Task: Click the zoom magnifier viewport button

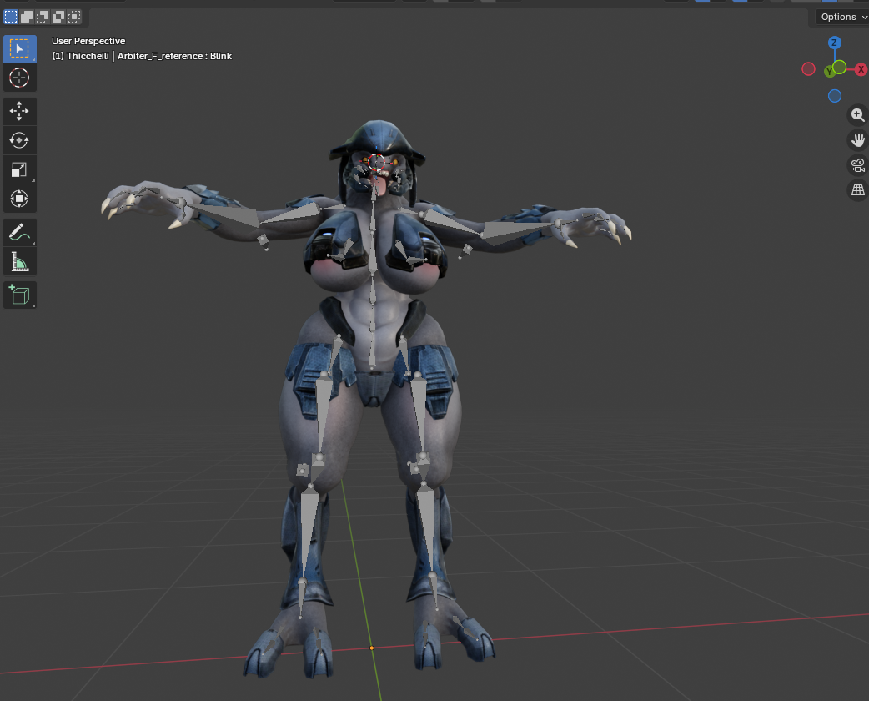Action: point(857,115)
